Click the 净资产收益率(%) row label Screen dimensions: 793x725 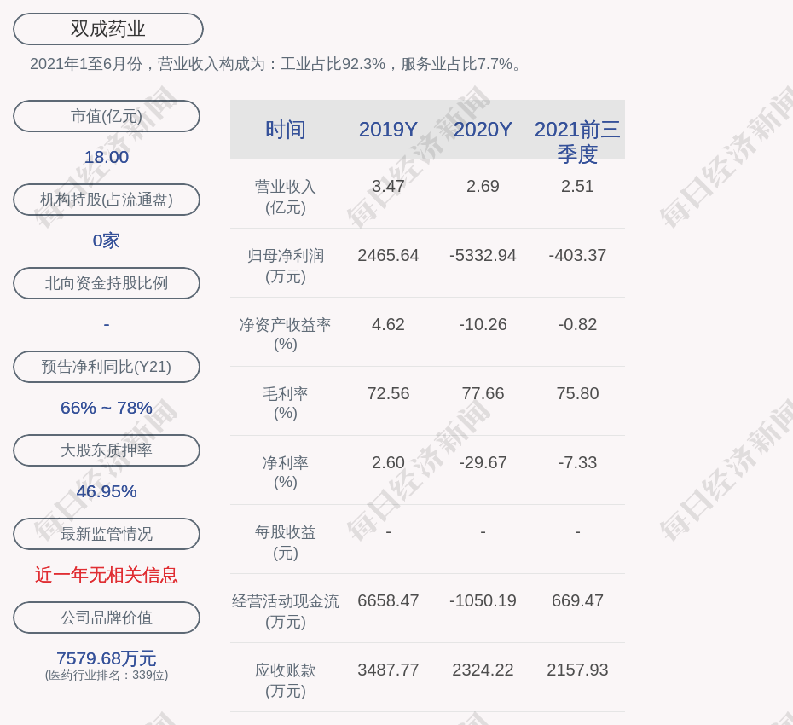pyautogui.click(x=286, y=334)
